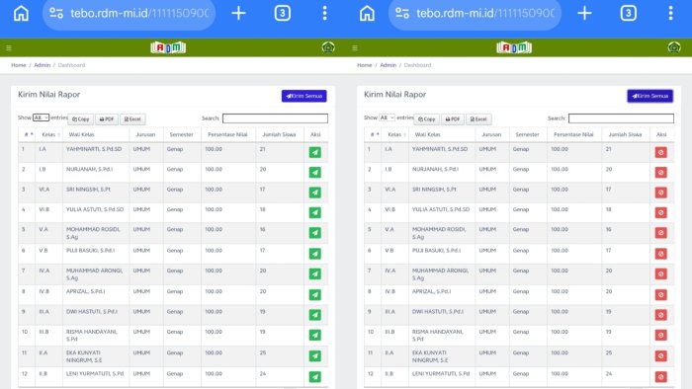Screen dimensions: 692x389
Task: Send grades for YULIA ASTUTI row, left page
Action: (314, 213)
